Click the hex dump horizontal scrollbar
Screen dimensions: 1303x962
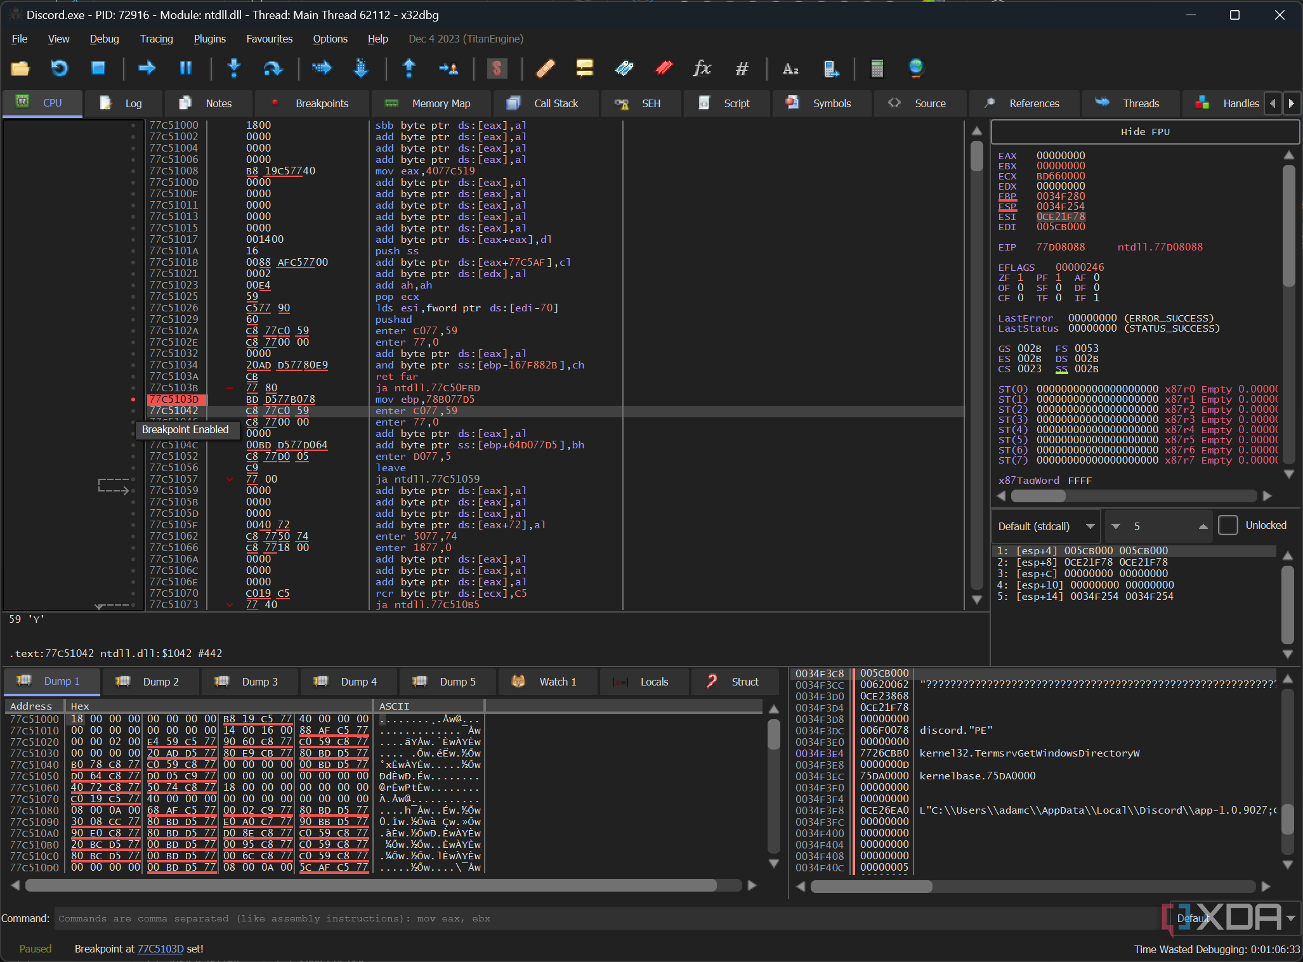tap(371, 885)
